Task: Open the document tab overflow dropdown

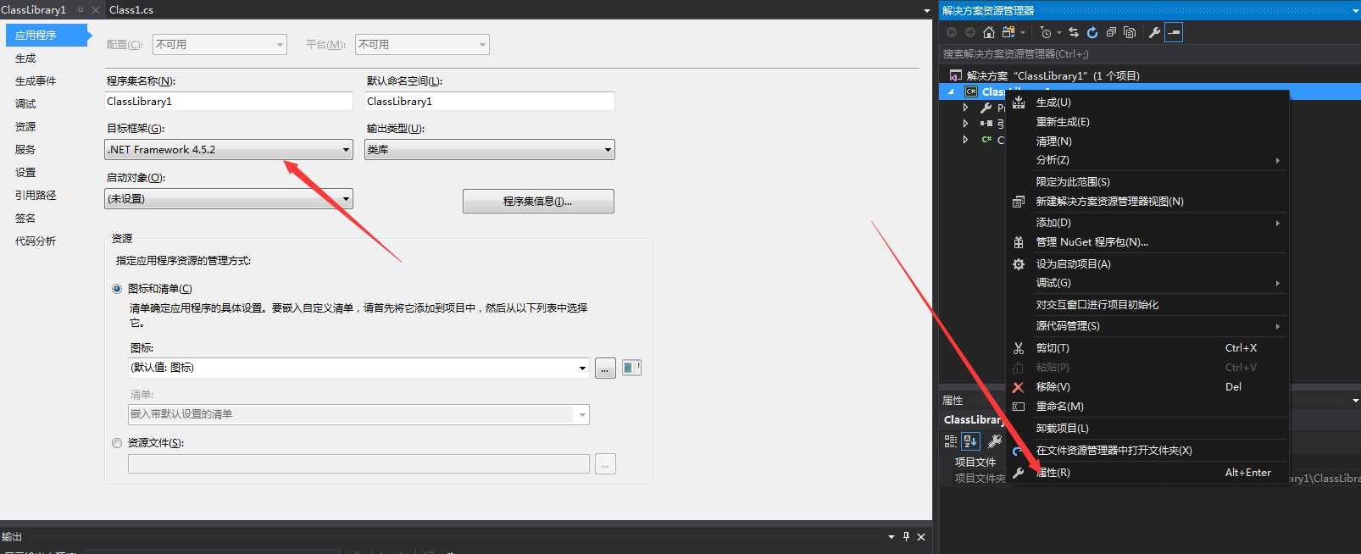Action: click(926, 10)
